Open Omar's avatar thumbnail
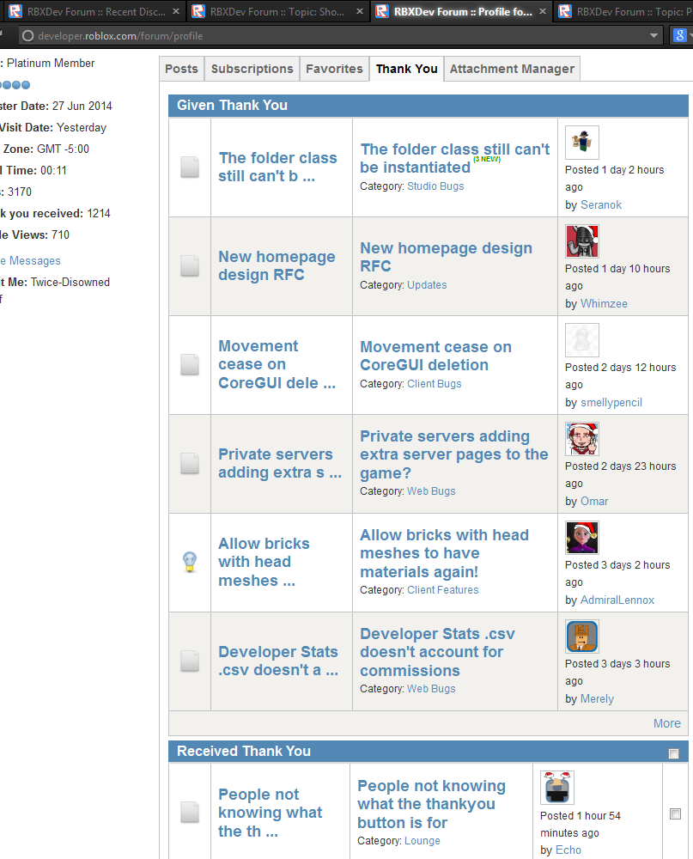Image resolution: width=693 pixels, height=859 pixels. coord(581,439)
